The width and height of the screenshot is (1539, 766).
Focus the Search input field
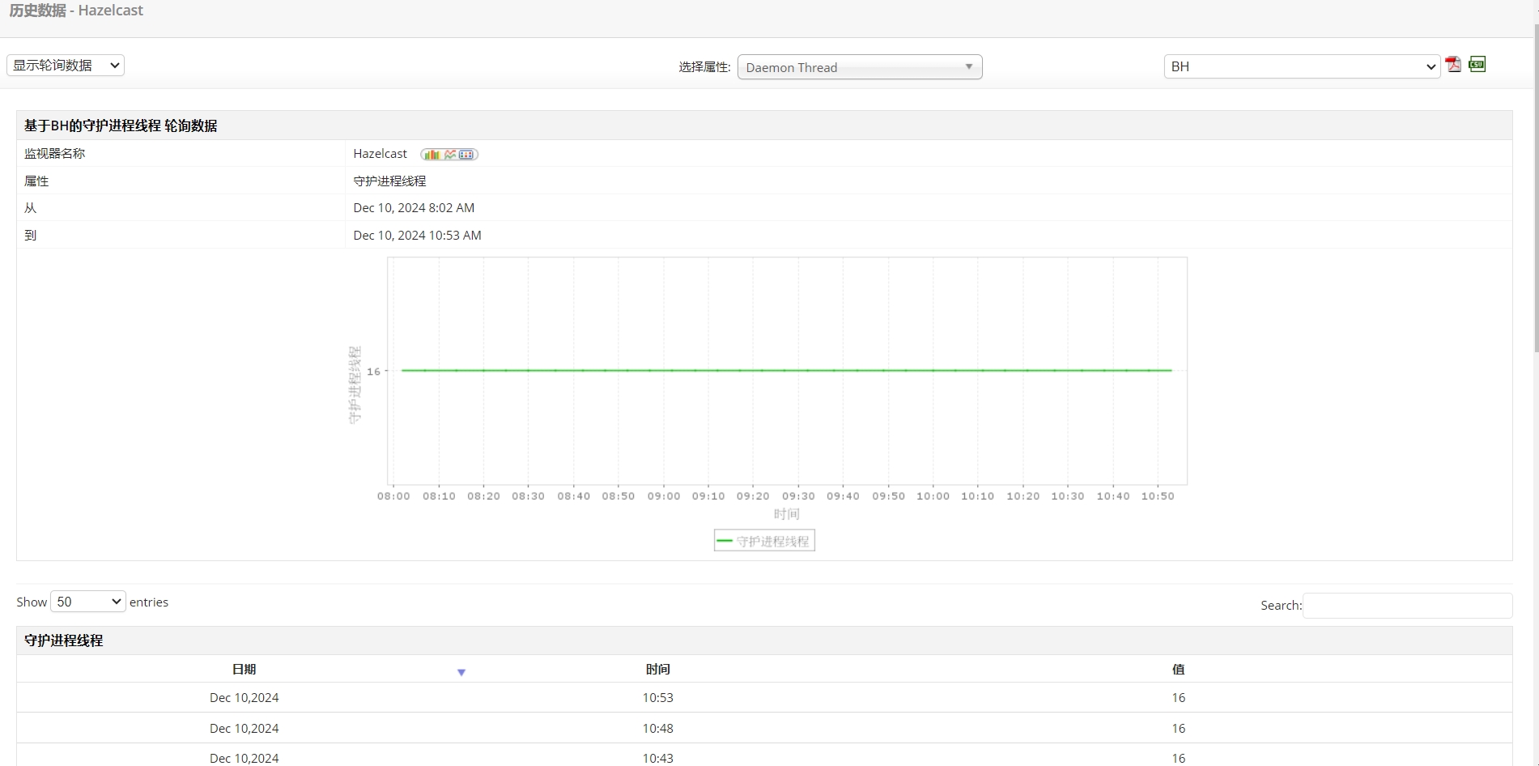point(1407,606)
